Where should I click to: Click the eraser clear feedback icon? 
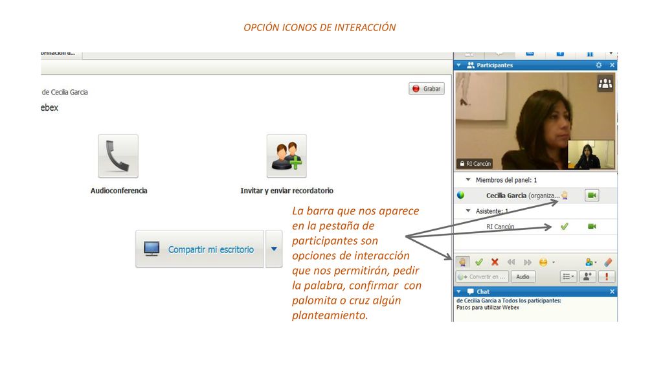pyautogui.click(x=608, y=262)
